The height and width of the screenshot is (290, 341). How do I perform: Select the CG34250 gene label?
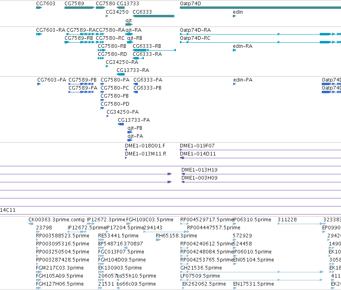(x=117, y=12)
